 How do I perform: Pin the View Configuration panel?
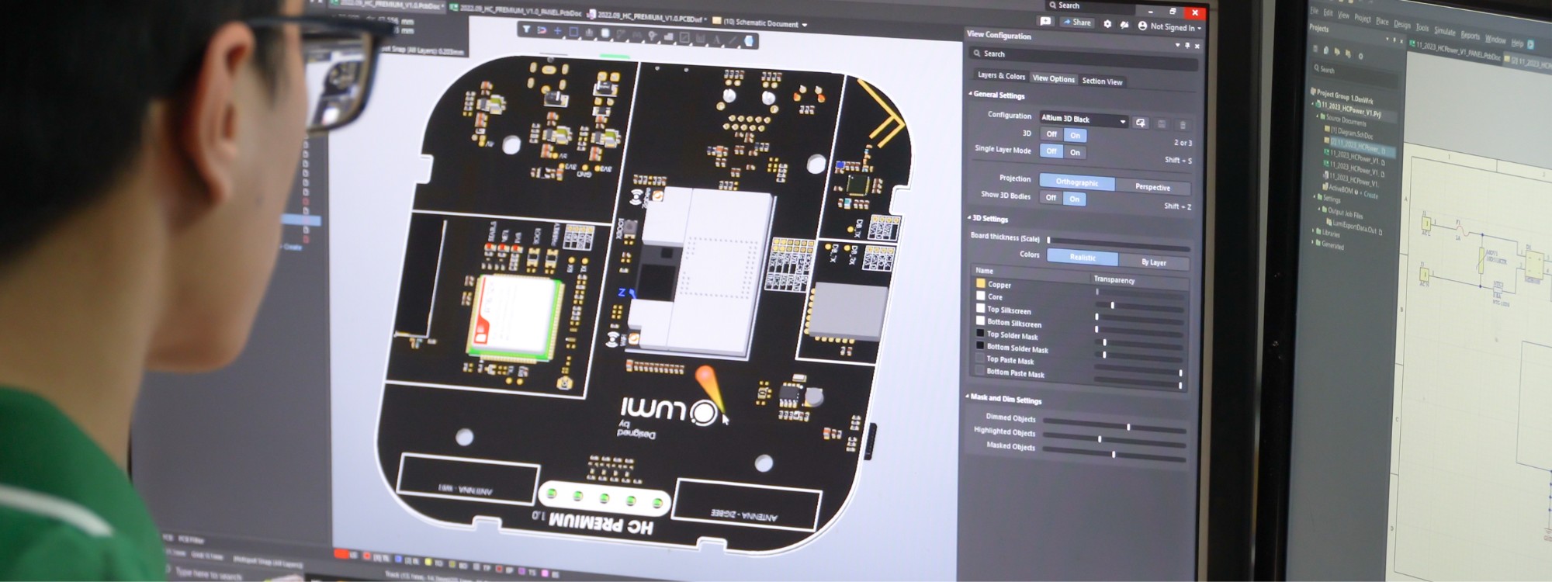(x=1187, y=46)
